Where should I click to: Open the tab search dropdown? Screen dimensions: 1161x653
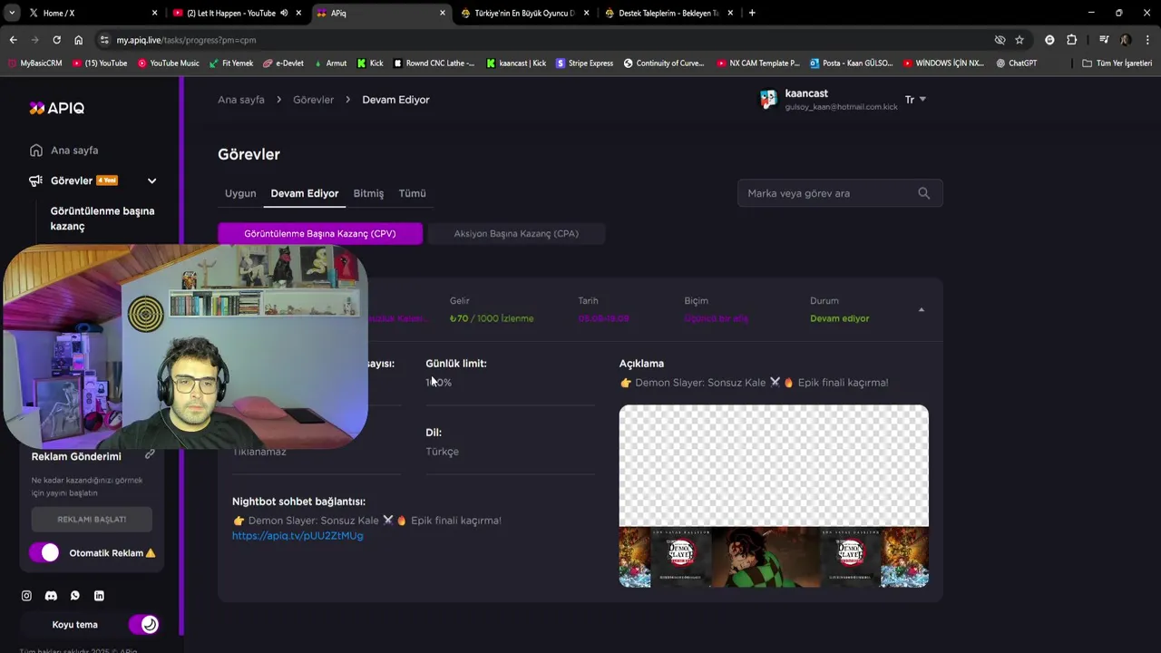pyautogui.click(x=12, y=13)
